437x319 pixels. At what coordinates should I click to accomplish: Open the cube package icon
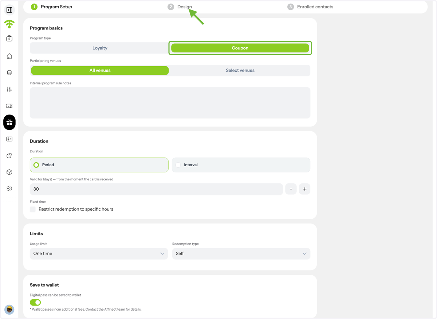(9, 172)
